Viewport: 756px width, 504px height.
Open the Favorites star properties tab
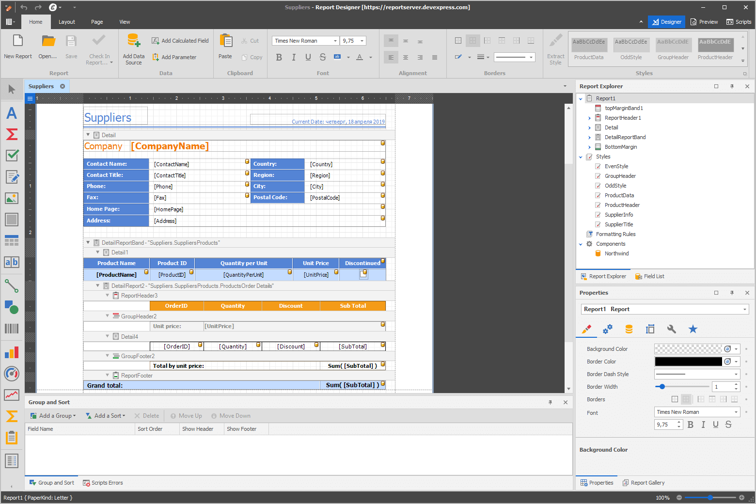point(693,329)
